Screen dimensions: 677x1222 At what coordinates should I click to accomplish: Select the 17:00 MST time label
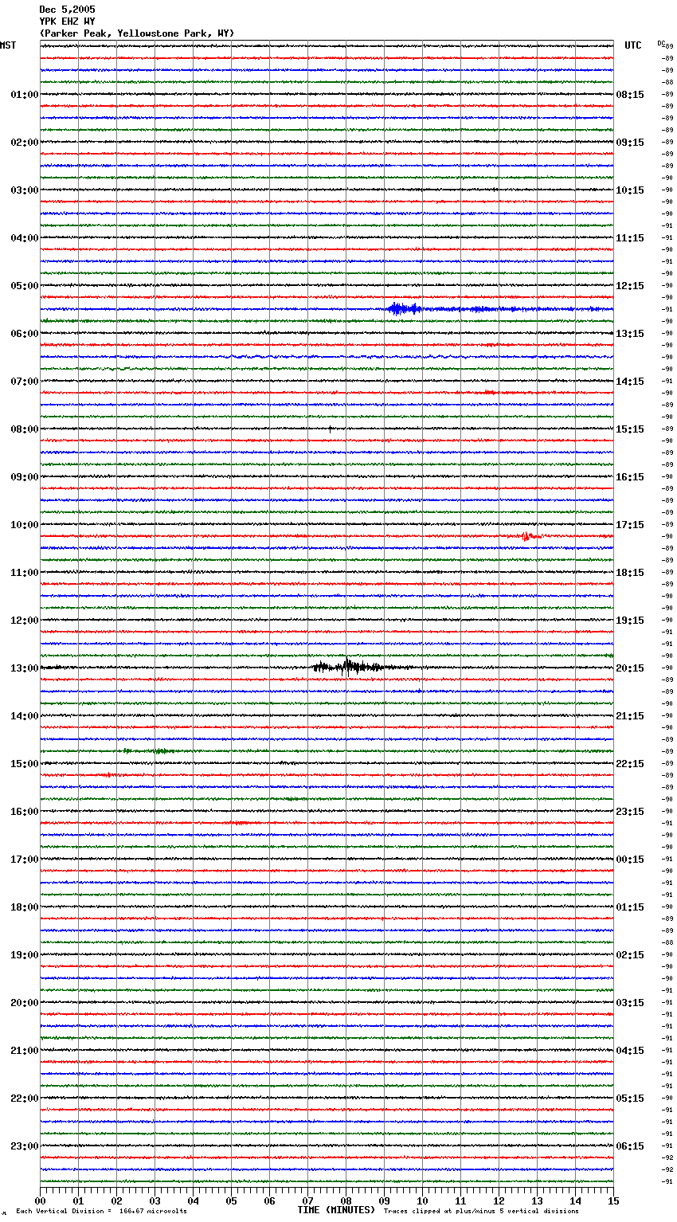25,860
